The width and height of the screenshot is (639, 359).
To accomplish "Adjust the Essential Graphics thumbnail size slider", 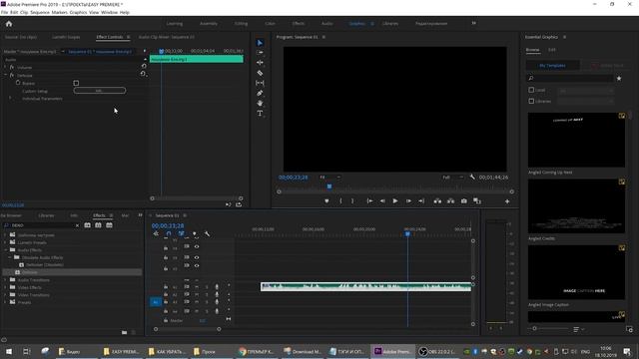I will click(534, 329).
